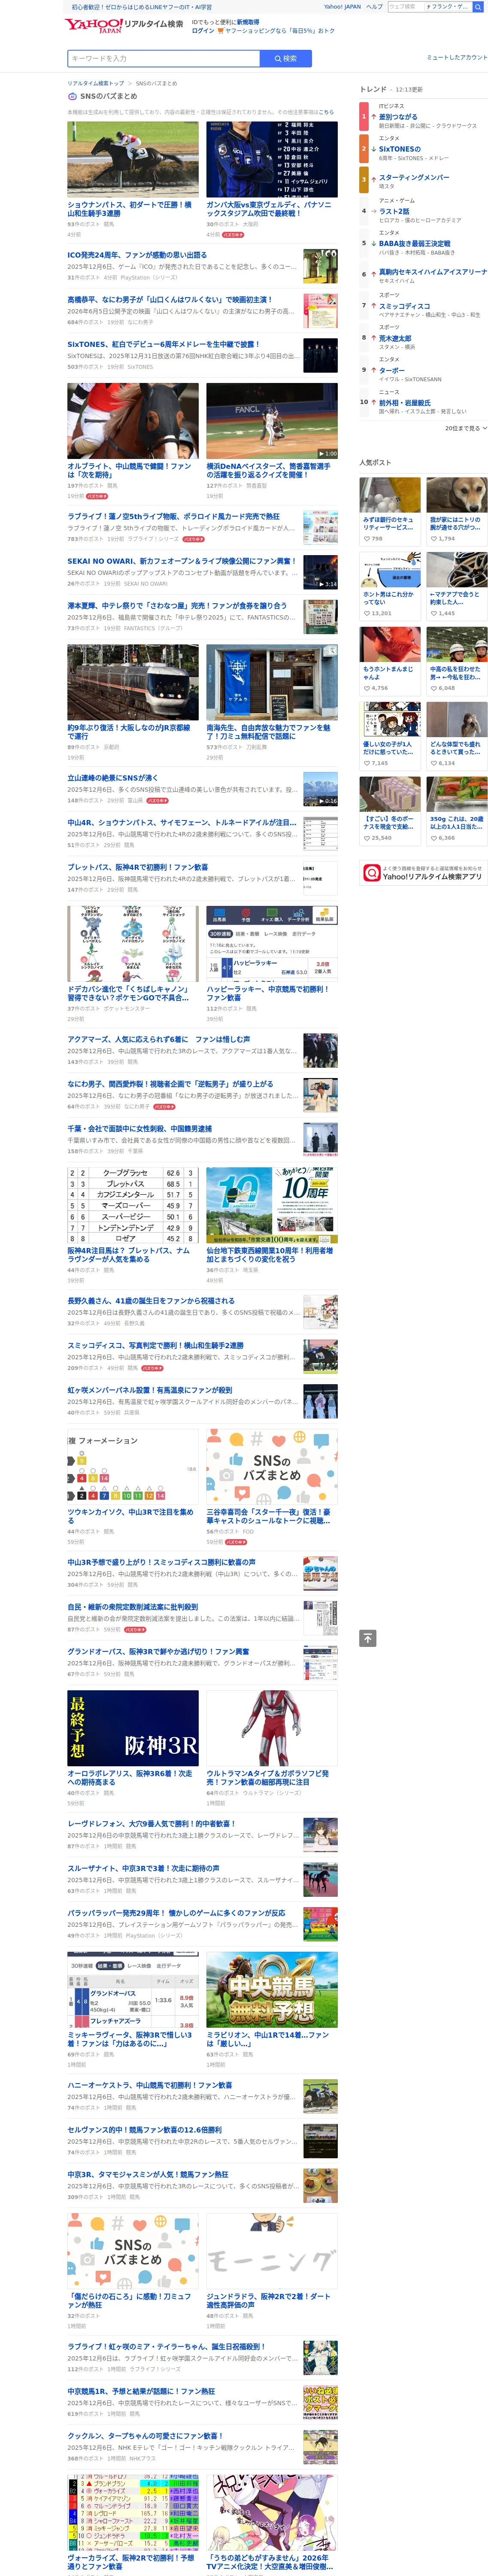Open trend rank 5 BABA抜き最弱王決定戦
This screenshot has width=488, height=2576.
coord(414,243)
